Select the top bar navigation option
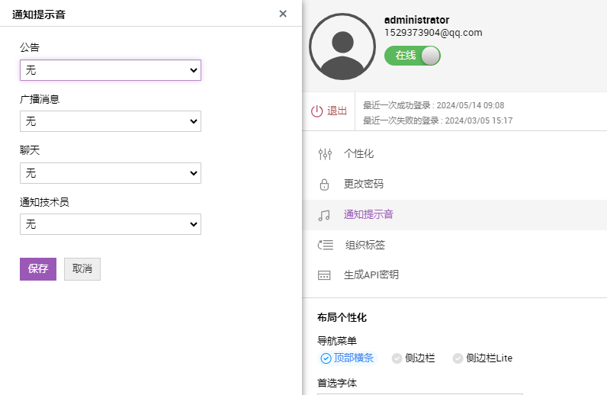This screenshot has height=395, width=607. pos(347,358)
